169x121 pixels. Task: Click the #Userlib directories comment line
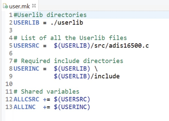pos(50,15)
